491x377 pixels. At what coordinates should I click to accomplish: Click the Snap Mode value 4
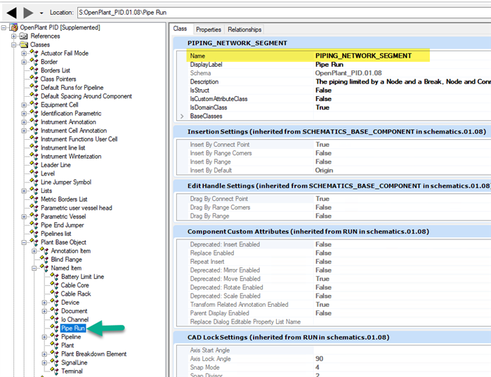[x=317, y=367]
